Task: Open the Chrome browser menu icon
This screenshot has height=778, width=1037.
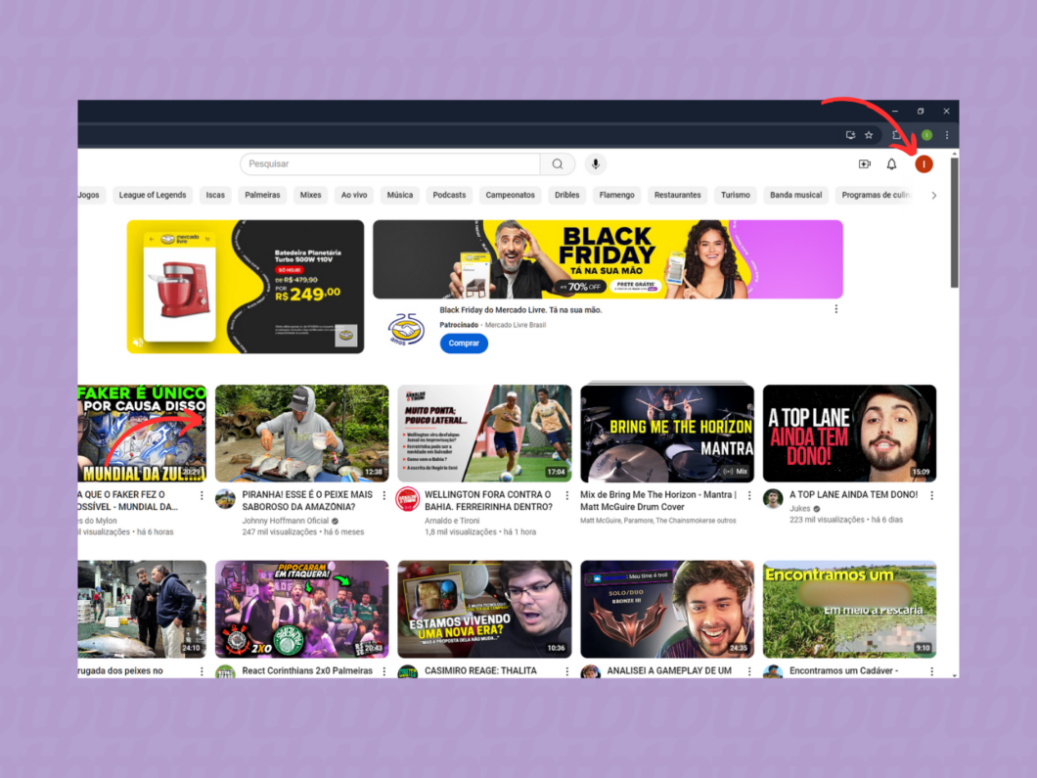Action: (946, 134)
